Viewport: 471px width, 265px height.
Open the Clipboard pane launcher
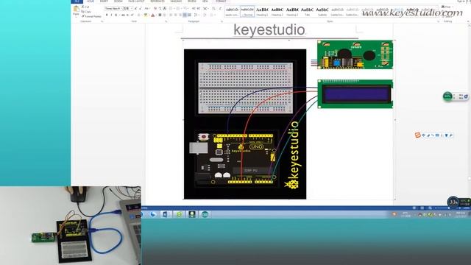click(102, 21)
